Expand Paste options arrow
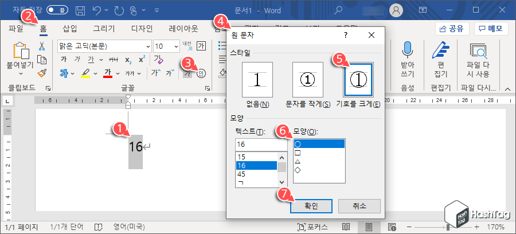516x234 pixels. [x=21, y=75]
